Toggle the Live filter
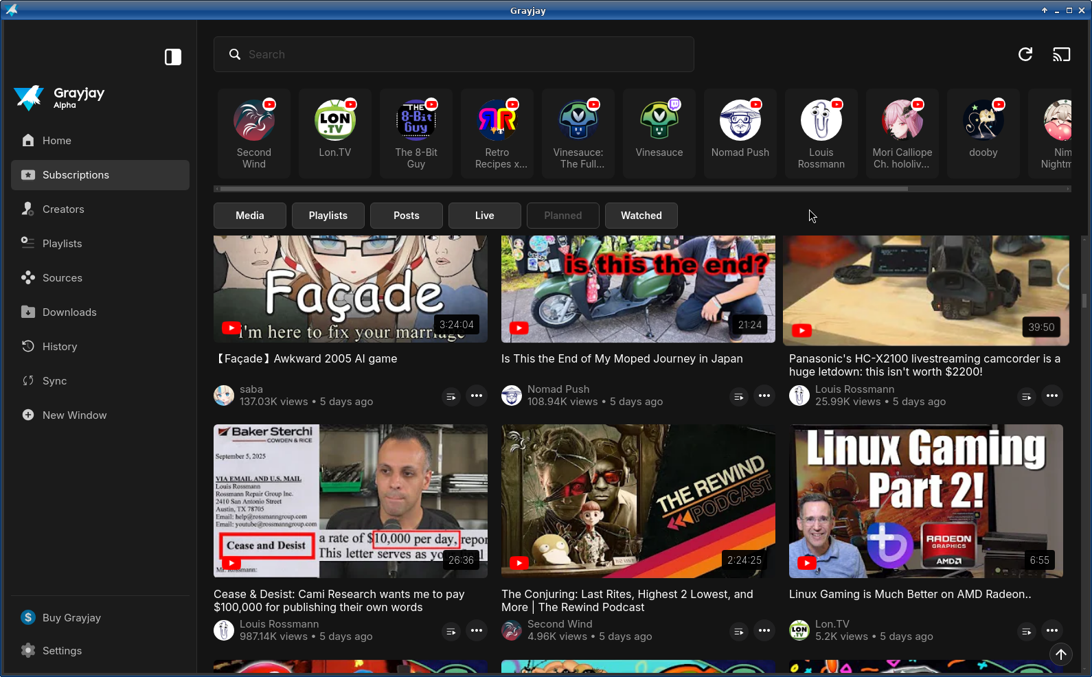 (x=485, y=216)
